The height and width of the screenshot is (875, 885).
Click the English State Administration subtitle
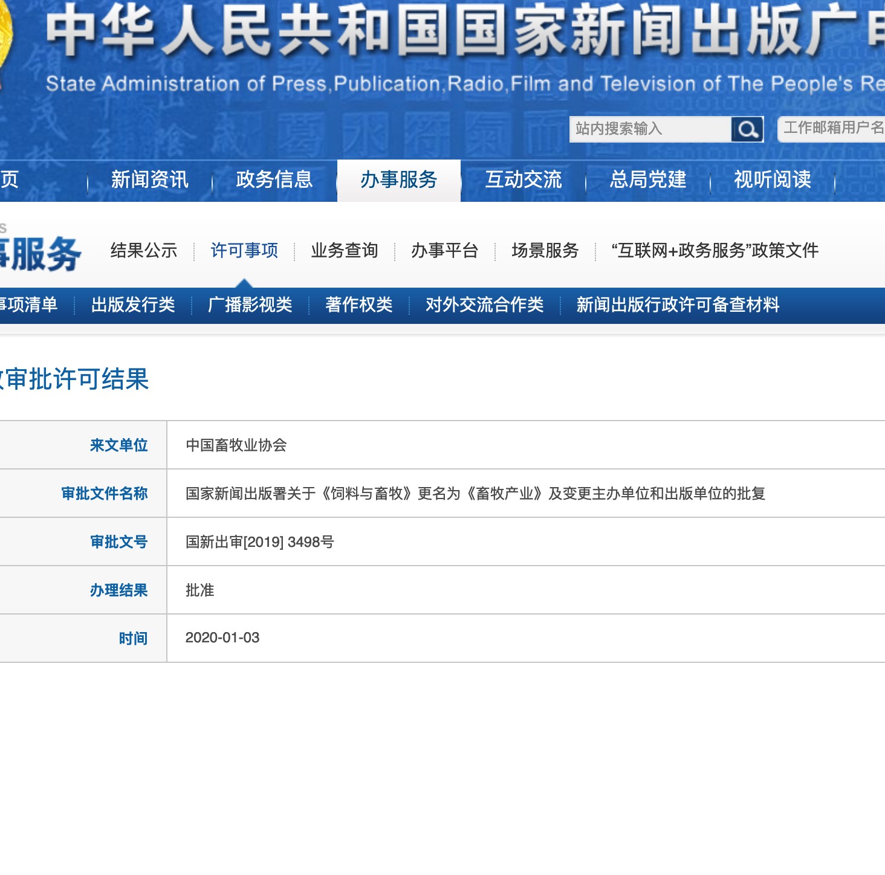(465, 83)
